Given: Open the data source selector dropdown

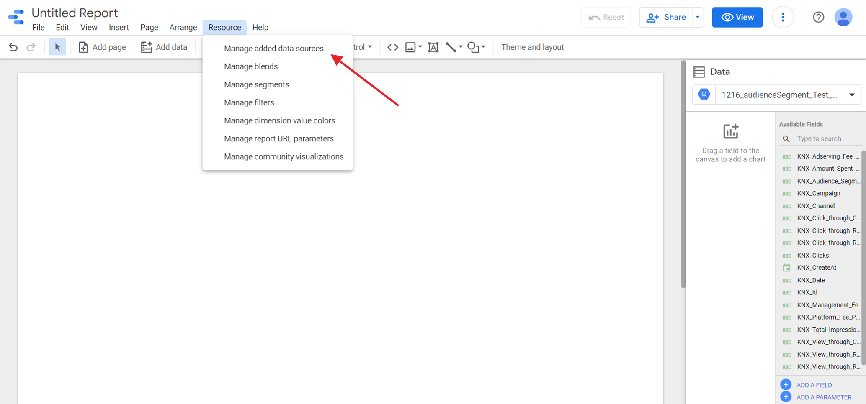Looking at the screenshot, I should coord(852,95).
